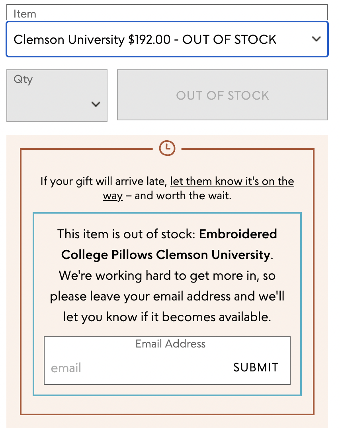Click the "let you know if it becomes available" line
The height and width of the screenshot is (428, 340).
167,317
